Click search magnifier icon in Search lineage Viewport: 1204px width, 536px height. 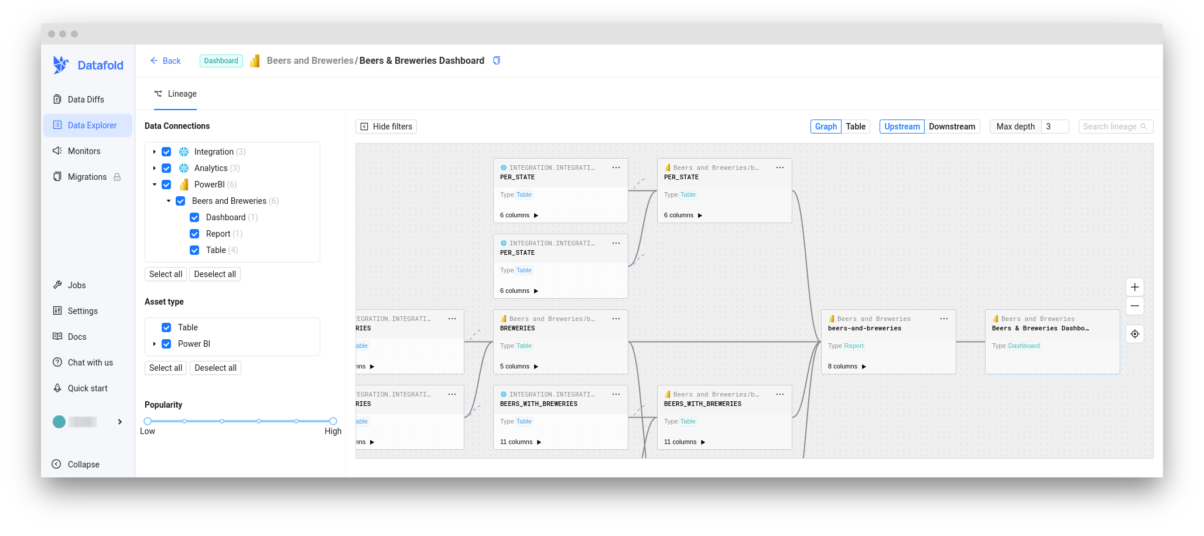coord(1144,127)
